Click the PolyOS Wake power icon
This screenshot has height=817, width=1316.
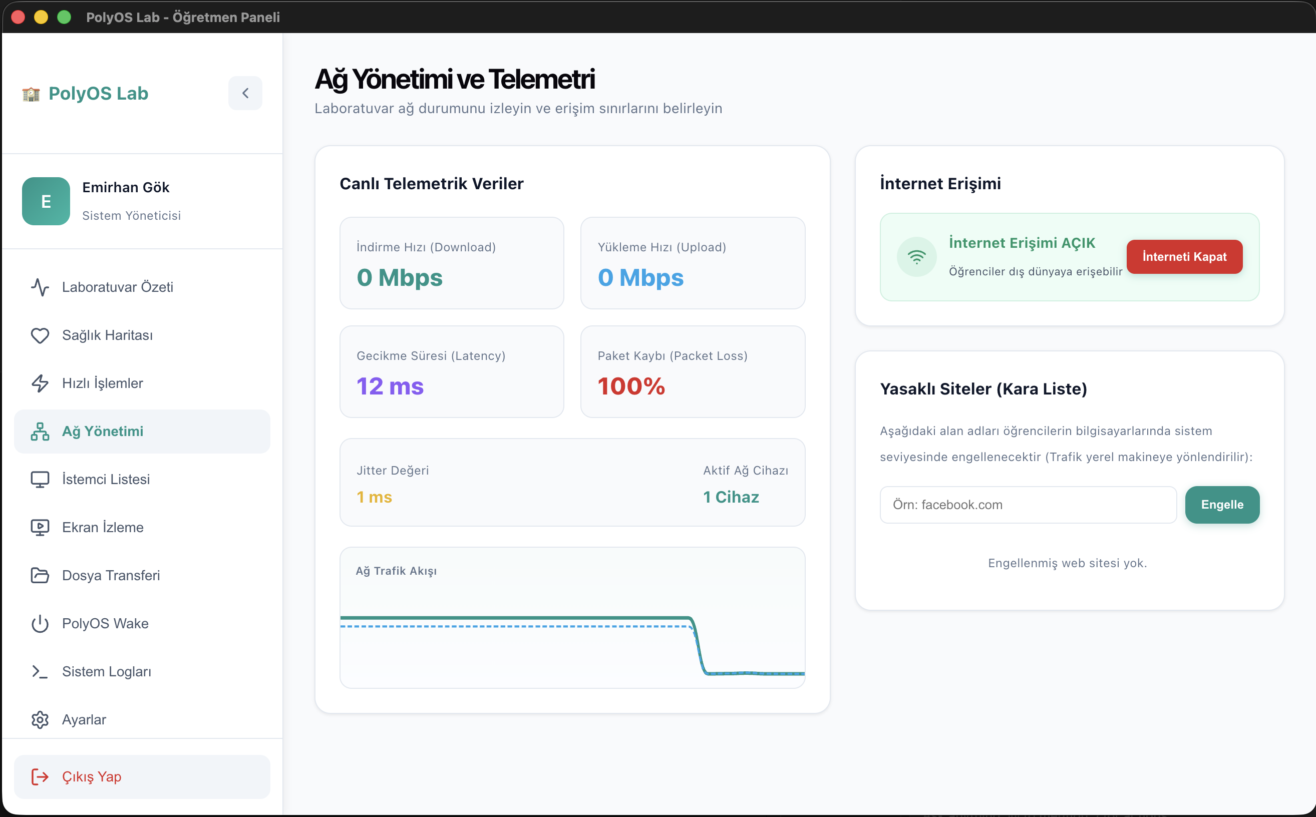[x=40, y=624]
